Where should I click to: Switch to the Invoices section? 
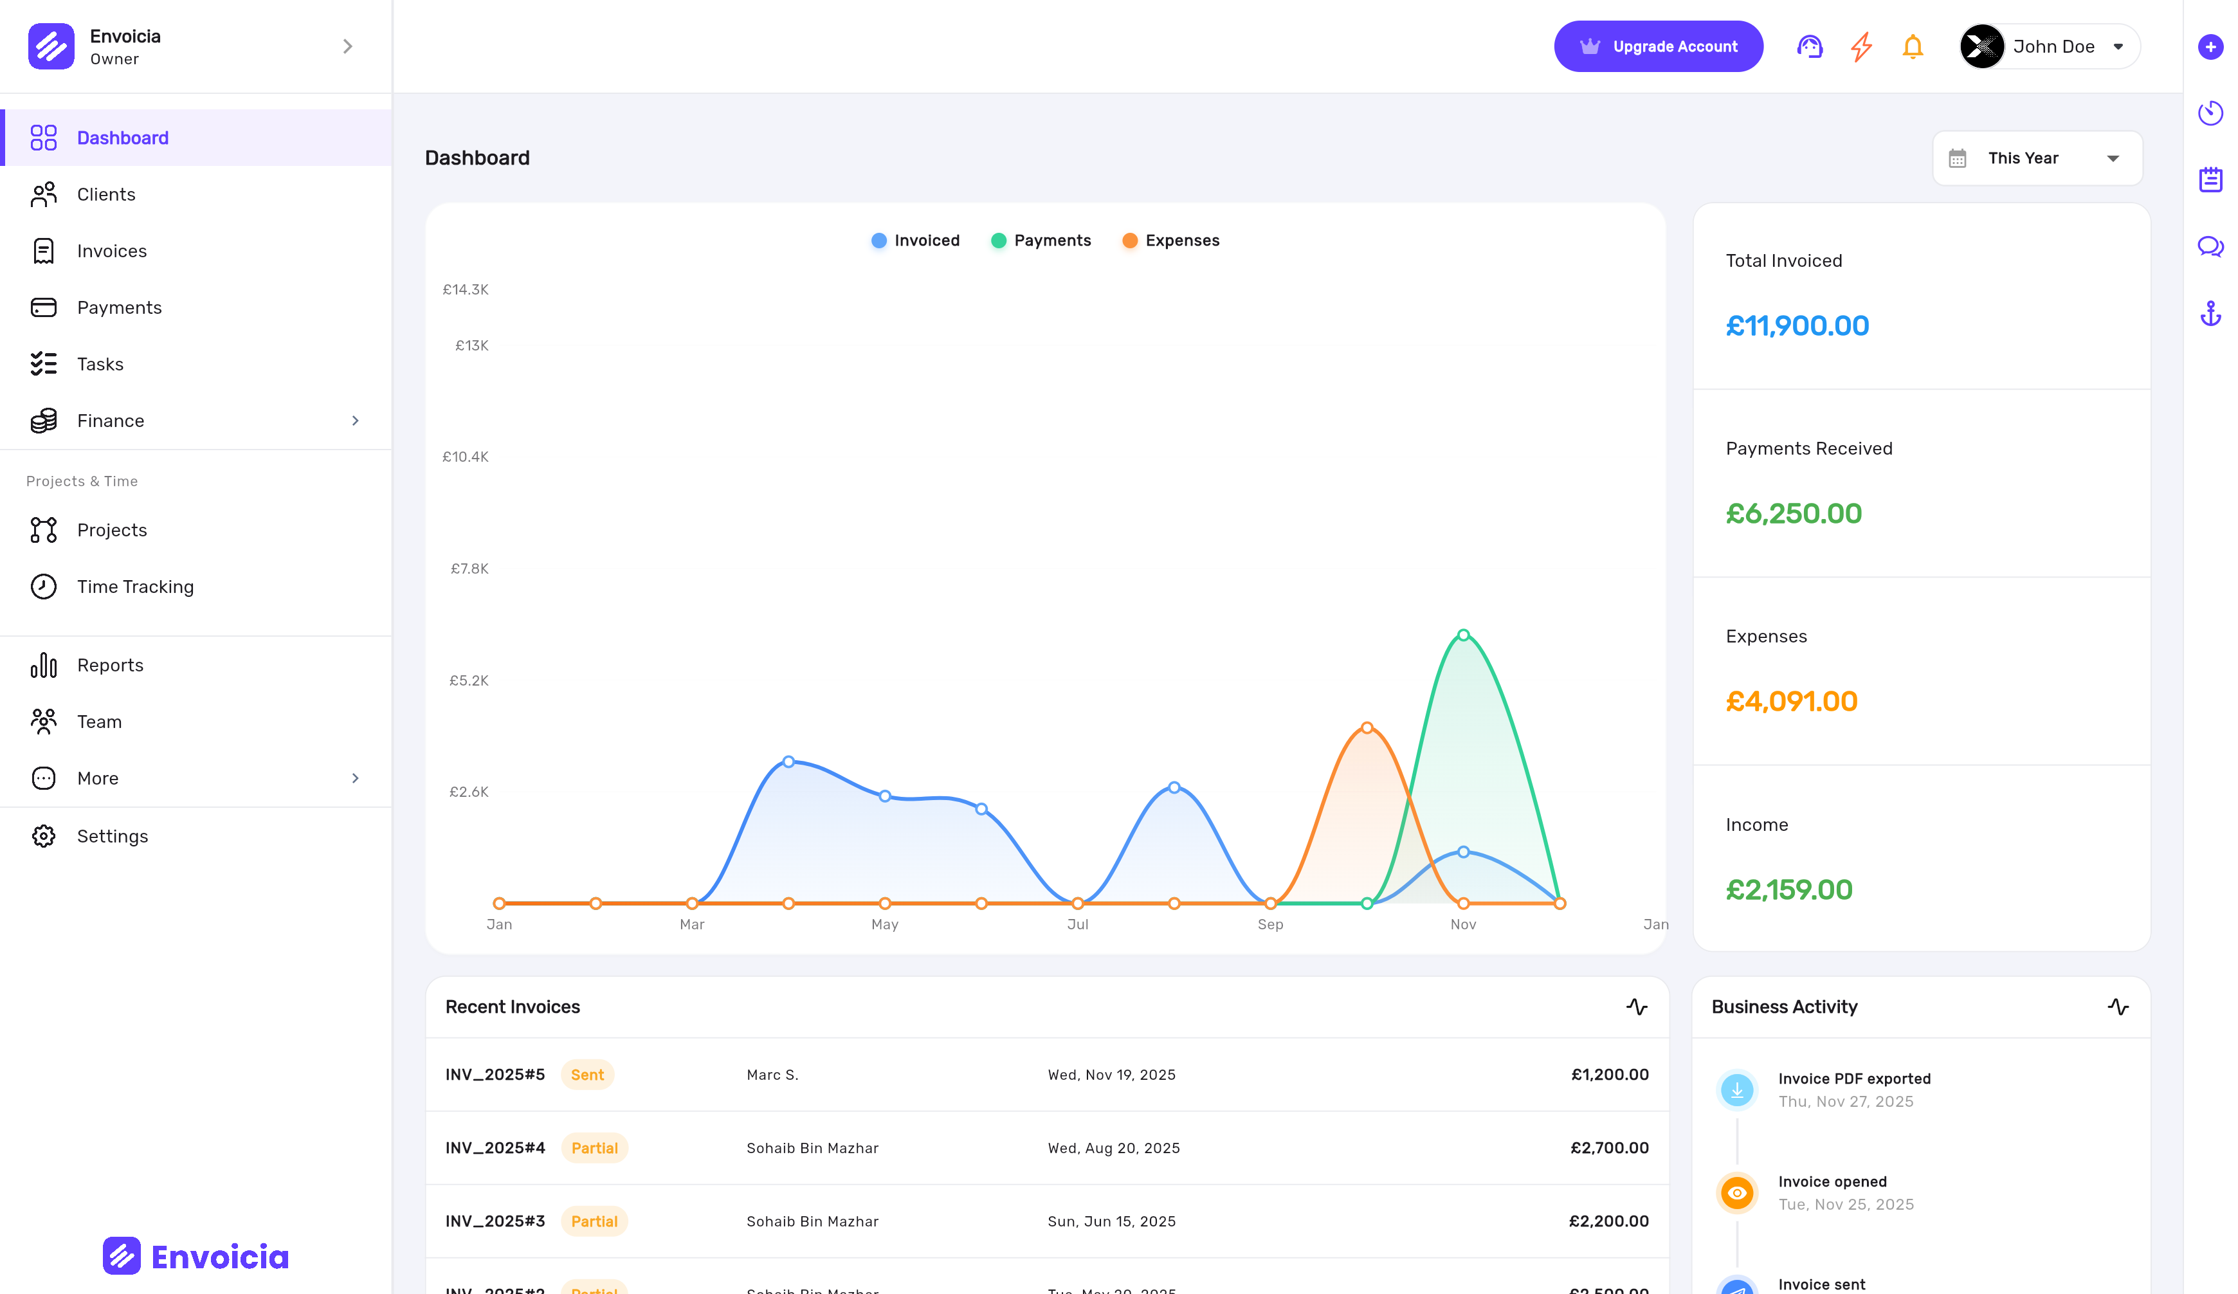pos(112,250)
